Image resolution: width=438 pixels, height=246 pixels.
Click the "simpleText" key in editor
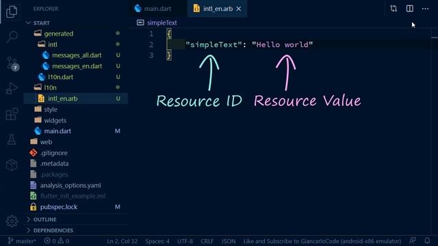214,44
